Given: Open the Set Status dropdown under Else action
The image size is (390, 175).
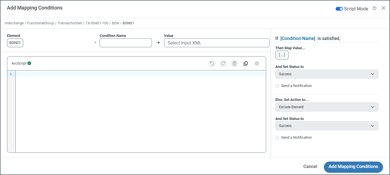Looking at the screenshot, I should click(327, 126).
